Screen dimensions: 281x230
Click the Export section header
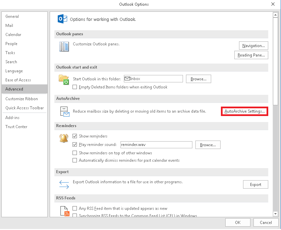click(161, 172)
